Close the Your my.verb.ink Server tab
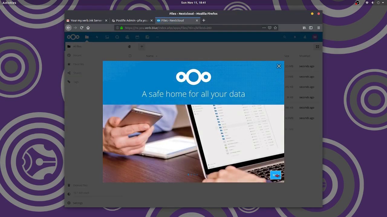 point(106,20)
